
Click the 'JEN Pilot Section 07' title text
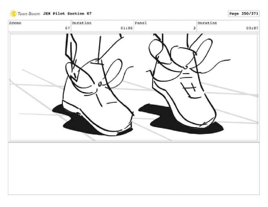click(x=67, y=13)
